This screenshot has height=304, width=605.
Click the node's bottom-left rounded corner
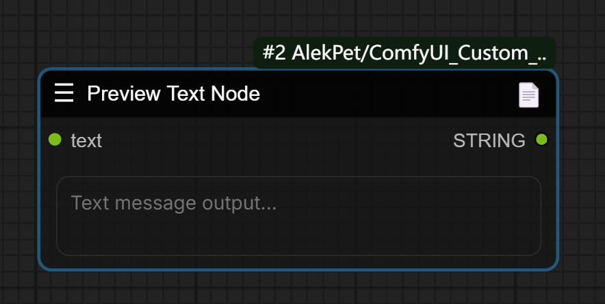44,264
